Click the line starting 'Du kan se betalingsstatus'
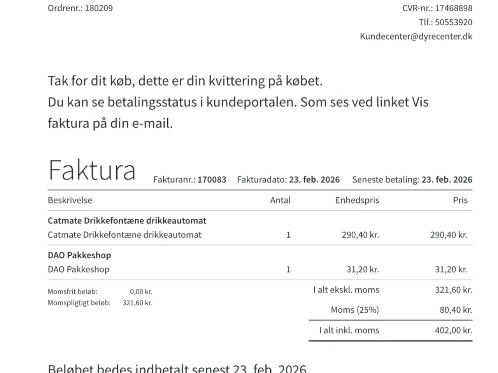Viewport: 498px width, 373px height. (x=238, y=102)
